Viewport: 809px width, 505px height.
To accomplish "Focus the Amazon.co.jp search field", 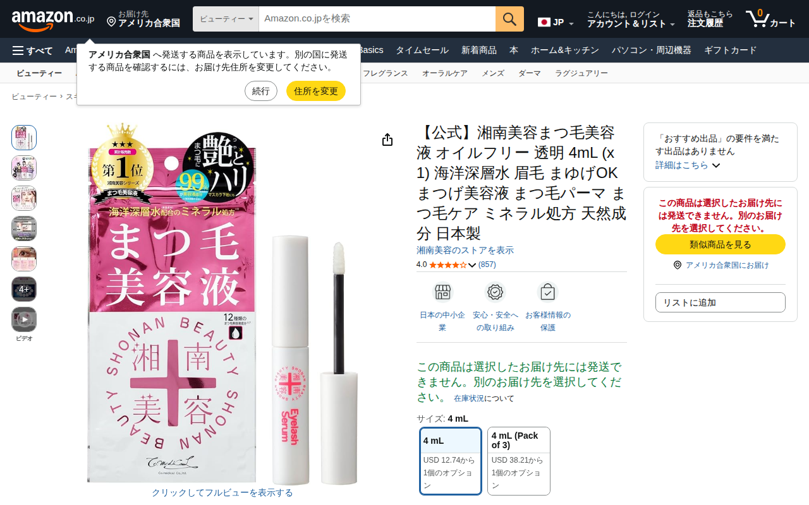I will [x=377, y=19].
